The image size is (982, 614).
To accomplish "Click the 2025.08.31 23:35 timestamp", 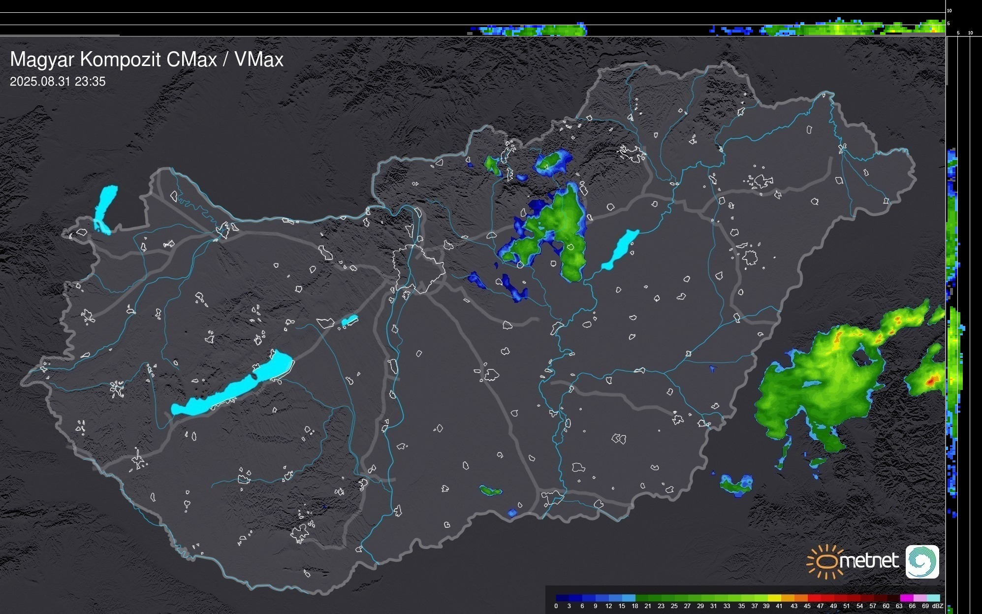I will pos(58,82).
